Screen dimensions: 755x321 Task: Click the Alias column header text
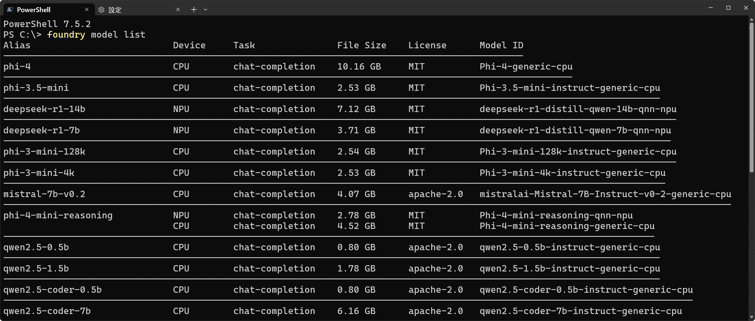[x=17, y=45]
